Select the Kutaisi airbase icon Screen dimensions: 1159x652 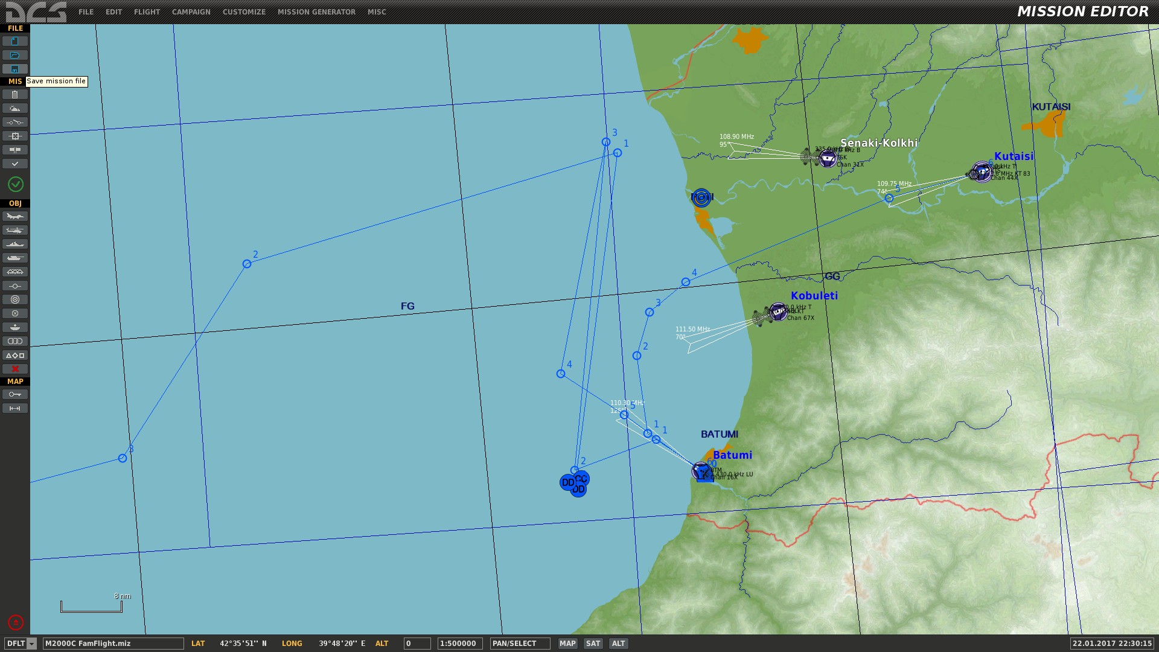pos(982,172)
